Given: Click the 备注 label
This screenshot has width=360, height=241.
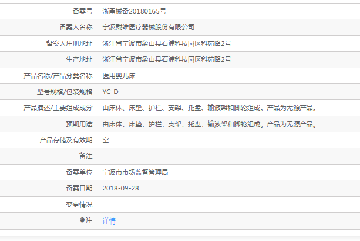Looking at the screenshot, I should click(x=86, y=156).
